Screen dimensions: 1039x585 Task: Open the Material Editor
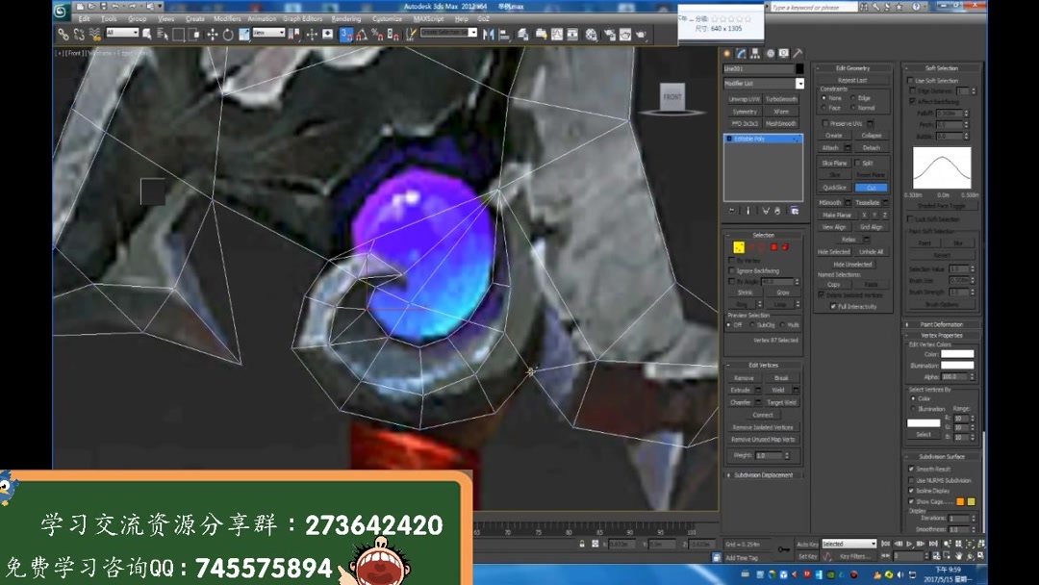click(590, 36)
